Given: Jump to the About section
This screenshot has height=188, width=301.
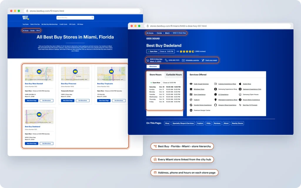Looking at the screenshot, I should click(x=226, y=123).
